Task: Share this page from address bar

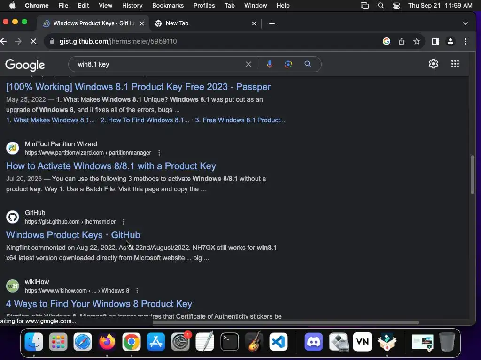Action: (x=402, y=41)
